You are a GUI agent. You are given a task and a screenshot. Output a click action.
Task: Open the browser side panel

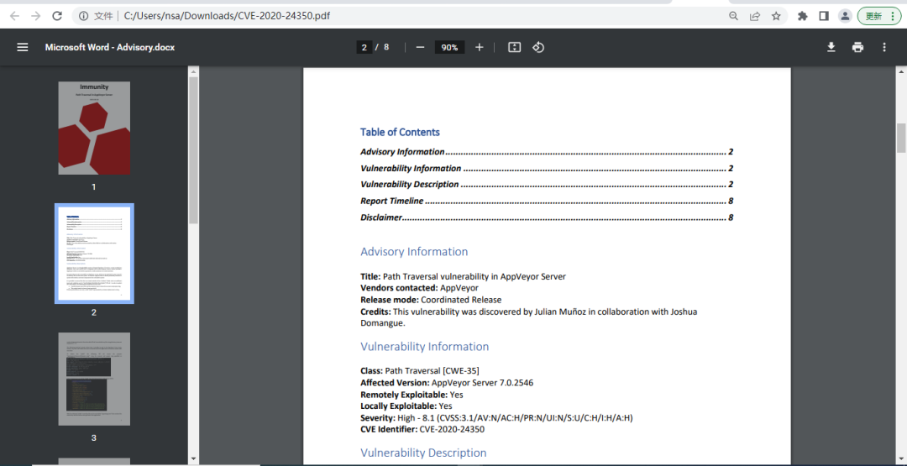824,16
